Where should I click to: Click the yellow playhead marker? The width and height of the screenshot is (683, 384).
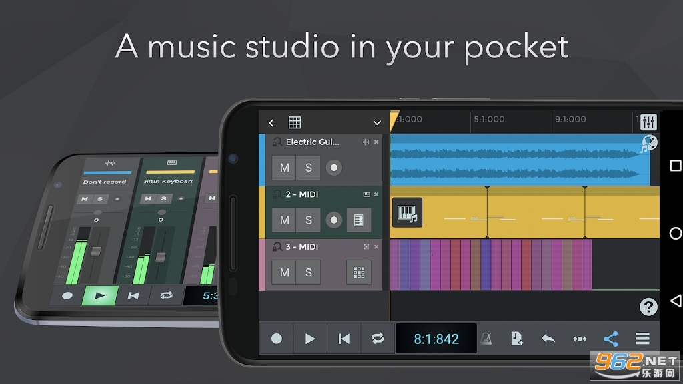(394, 121)
